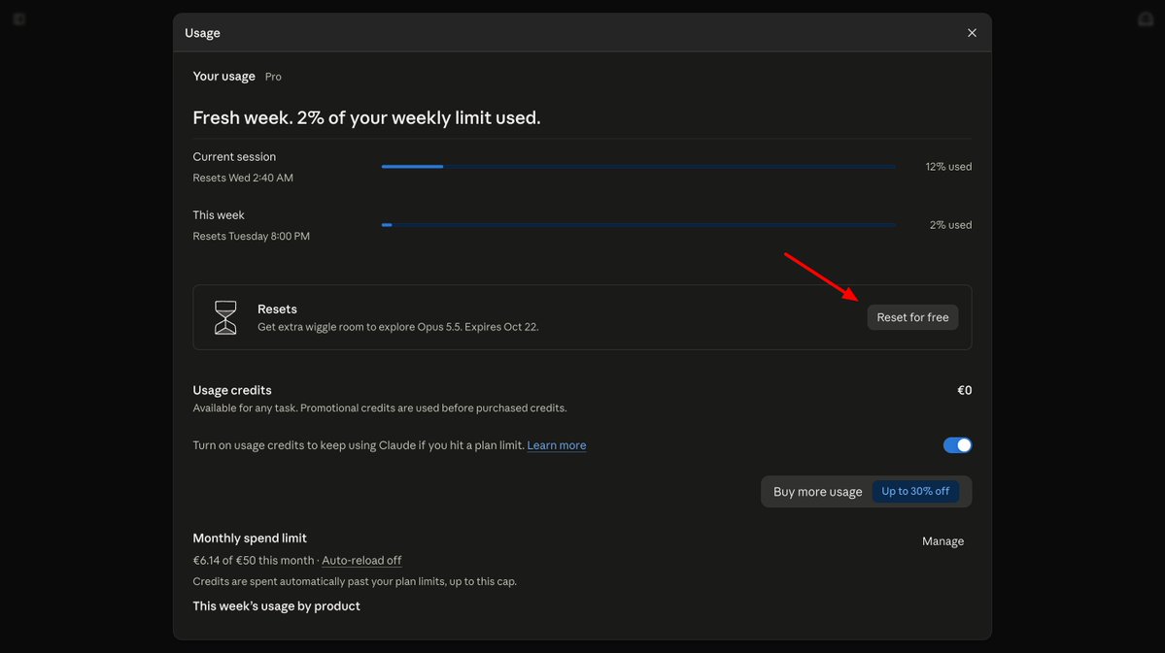
Task: Click the This week label
Action: pos(219,215)
